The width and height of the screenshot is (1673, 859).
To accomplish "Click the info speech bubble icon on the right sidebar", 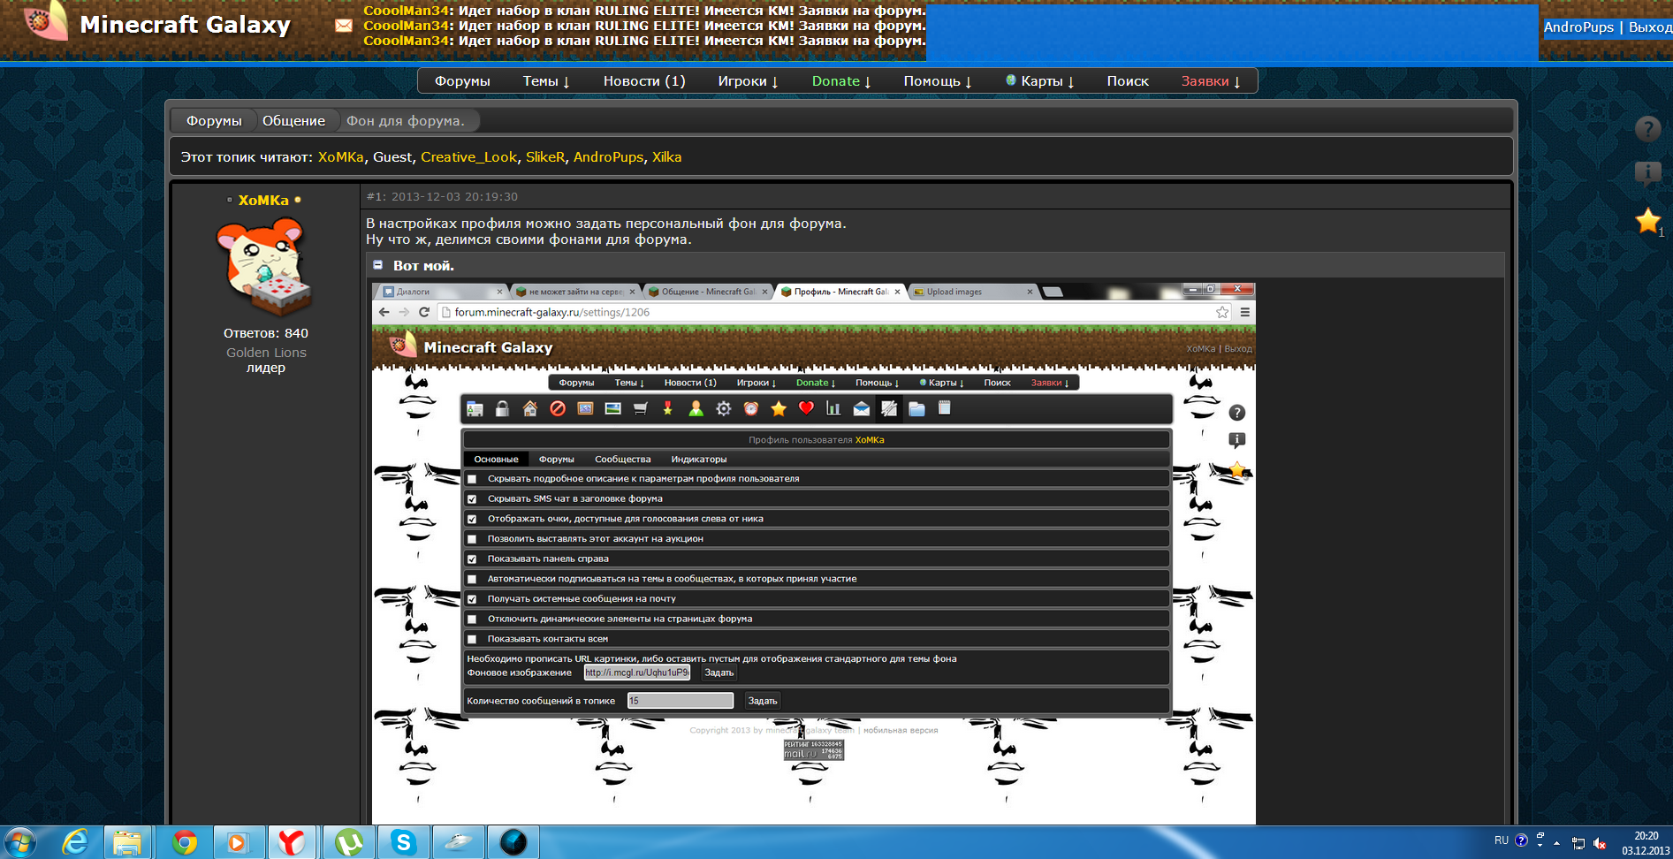I will click(1647, 173).
